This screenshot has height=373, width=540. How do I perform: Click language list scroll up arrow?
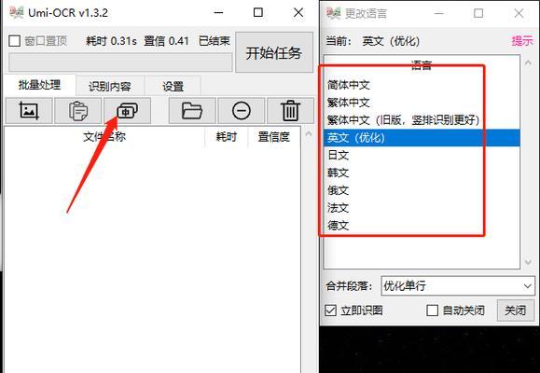528,62
